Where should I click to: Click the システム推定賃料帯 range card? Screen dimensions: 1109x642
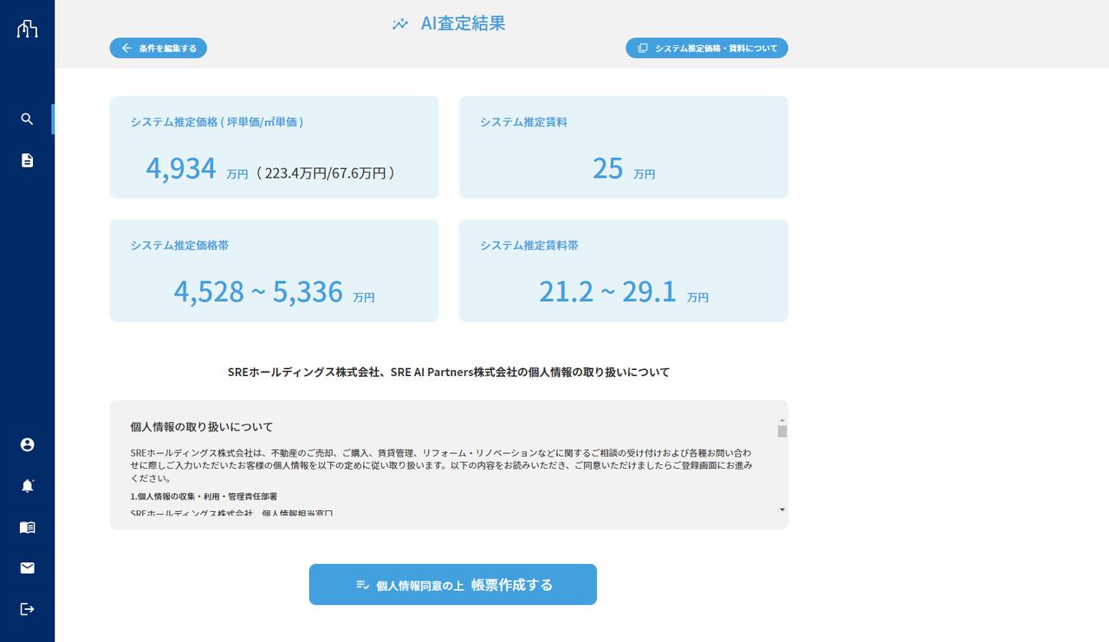point(623,270)
